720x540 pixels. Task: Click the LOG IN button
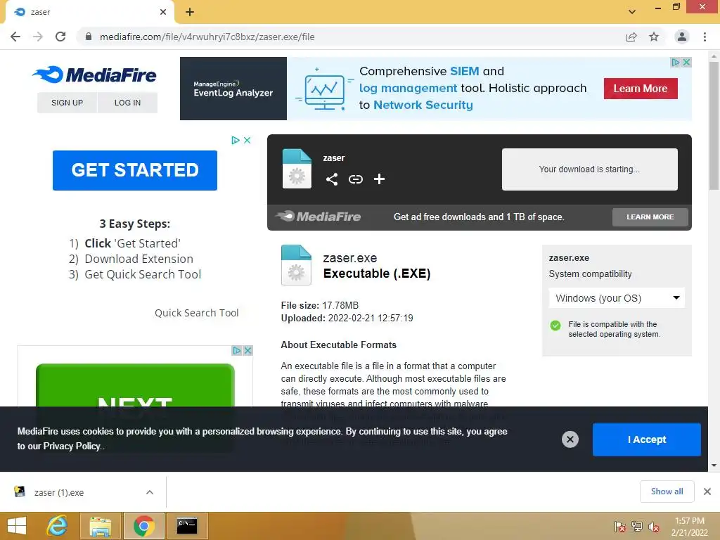[128, 103]
